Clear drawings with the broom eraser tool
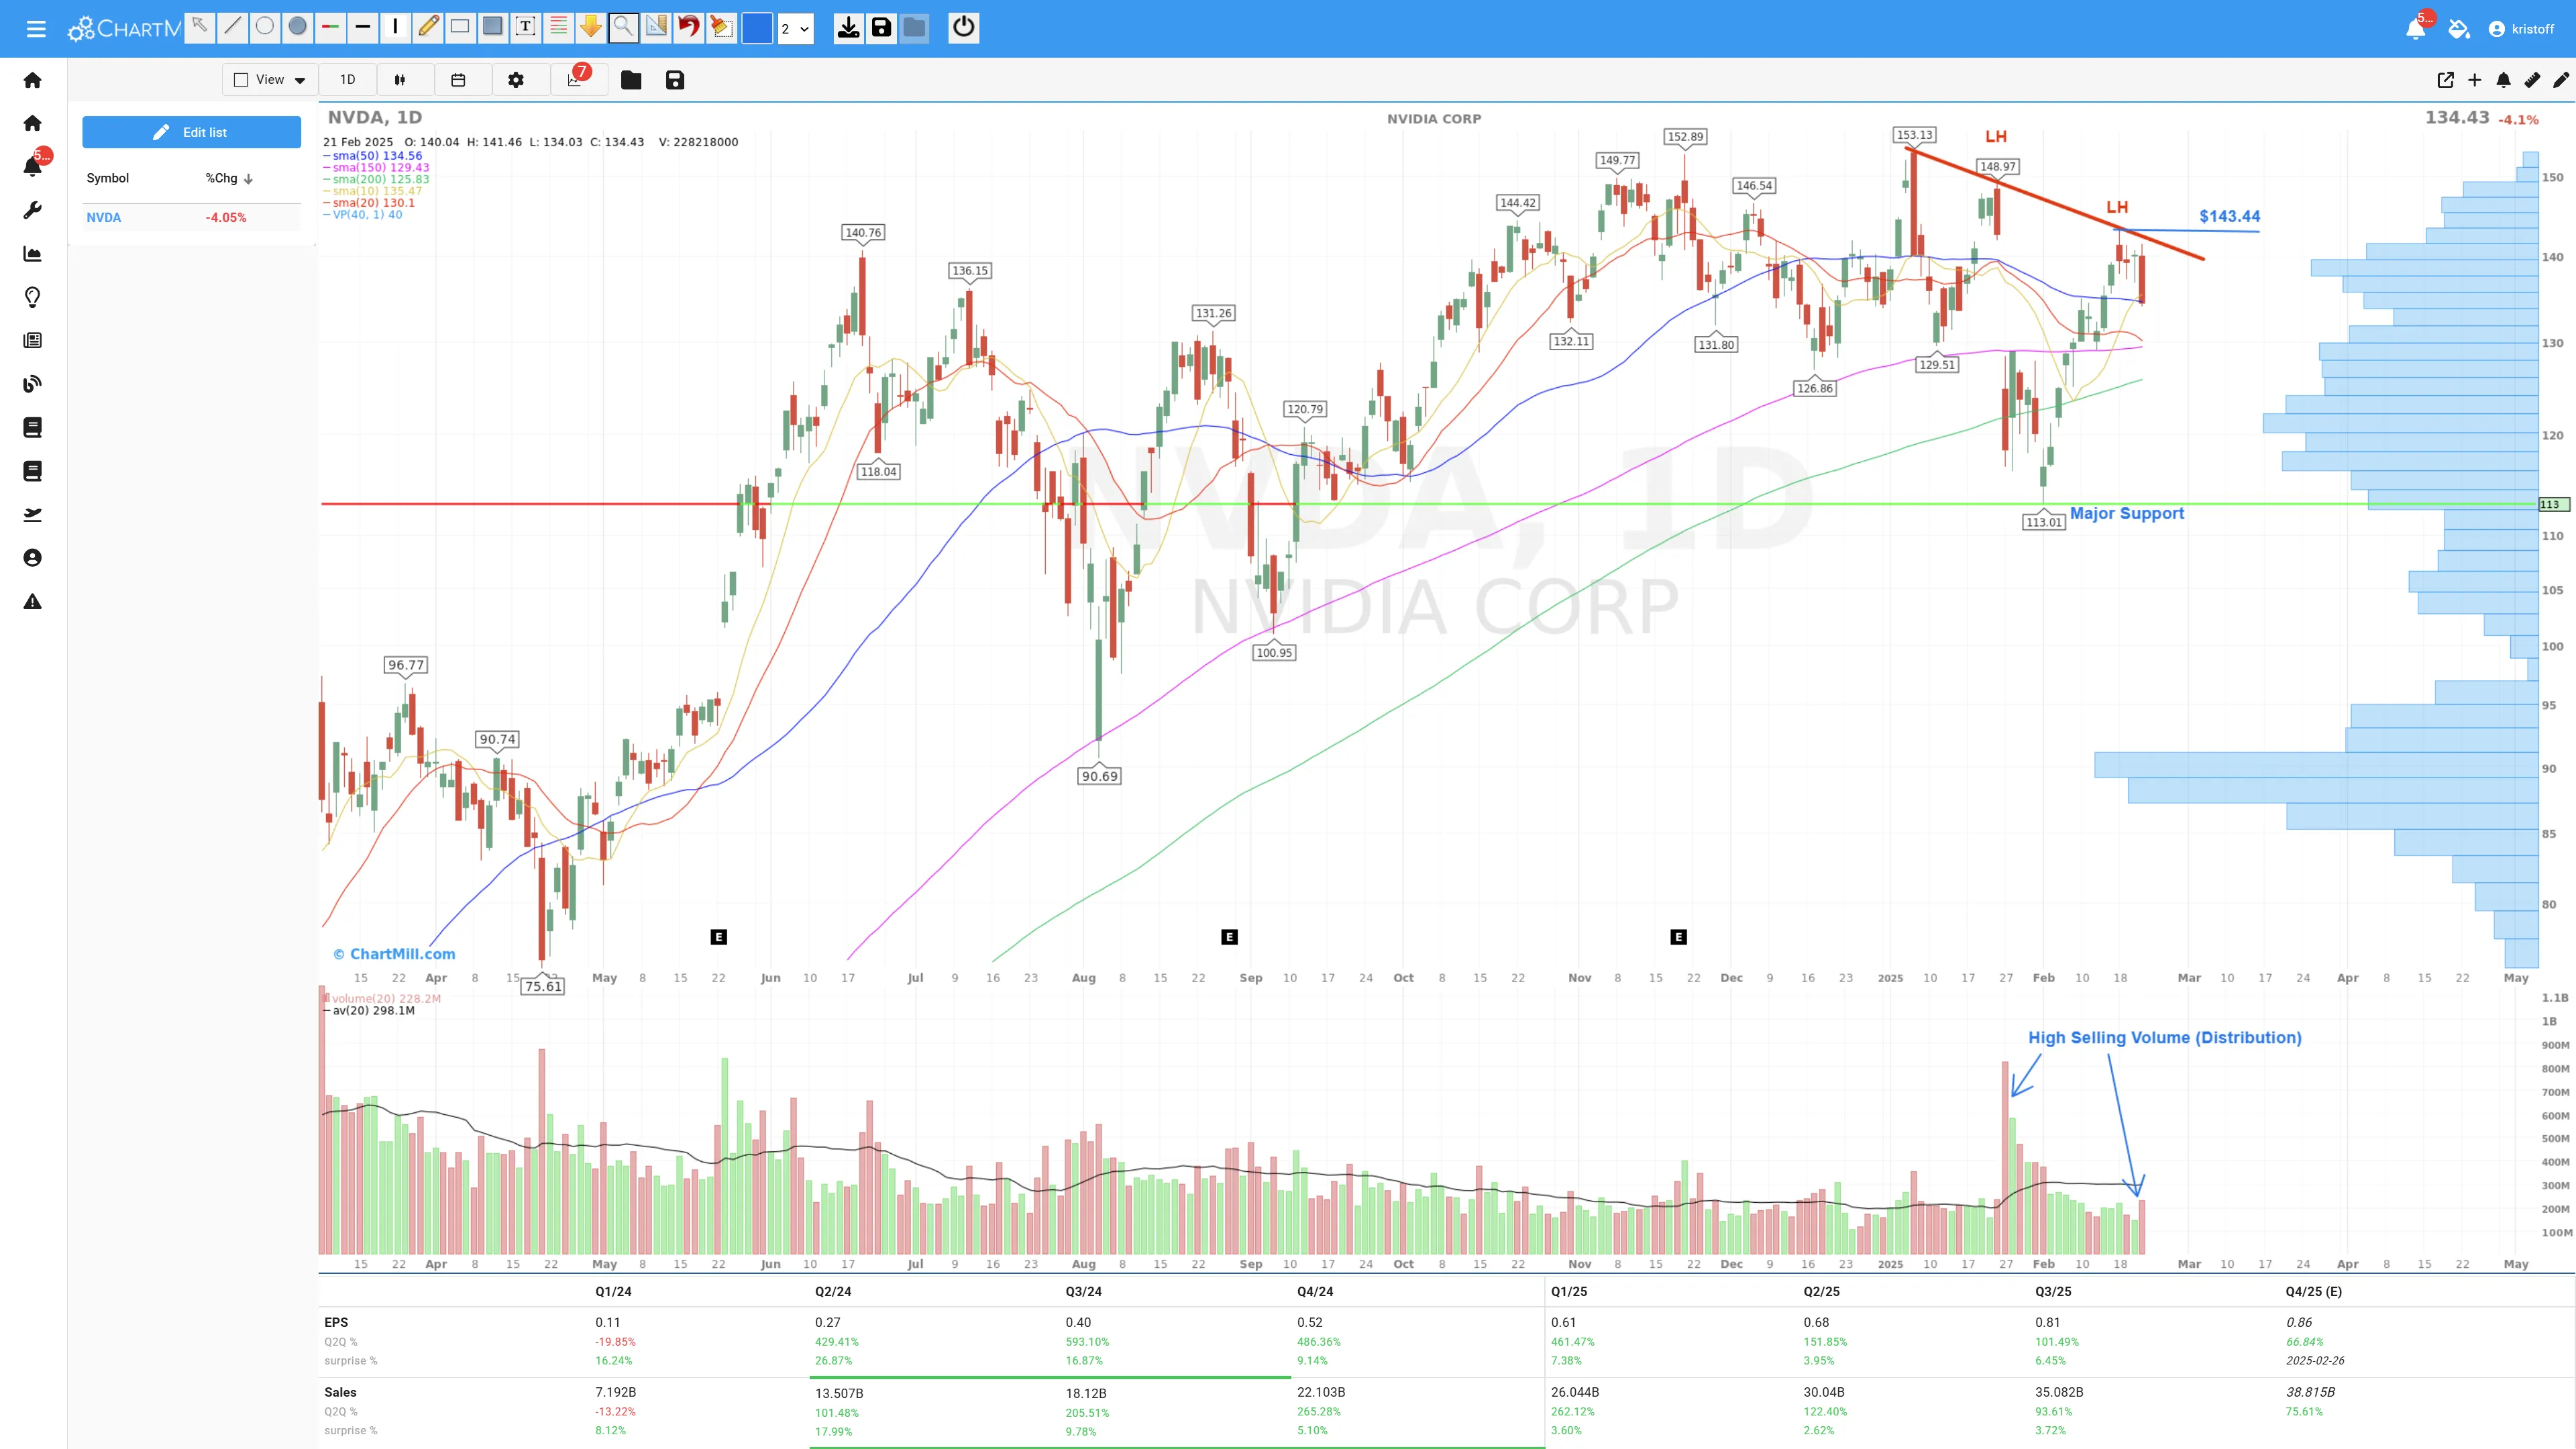Viewport: 2576px width, 1449px height. tap(721, 27)
